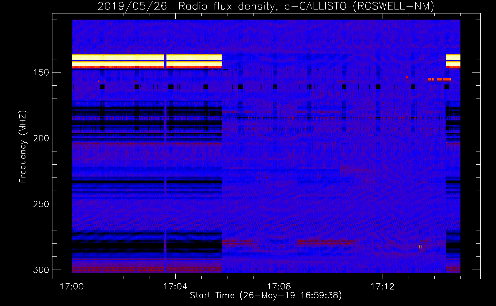The image size is (496, 306).
Task: Click the "300" frequency tick label
Action: (x=41, y=270)
